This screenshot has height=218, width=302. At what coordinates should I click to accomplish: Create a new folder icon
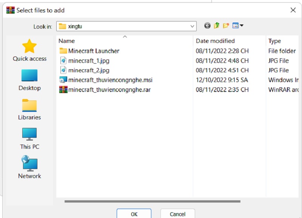coord(226,26)
